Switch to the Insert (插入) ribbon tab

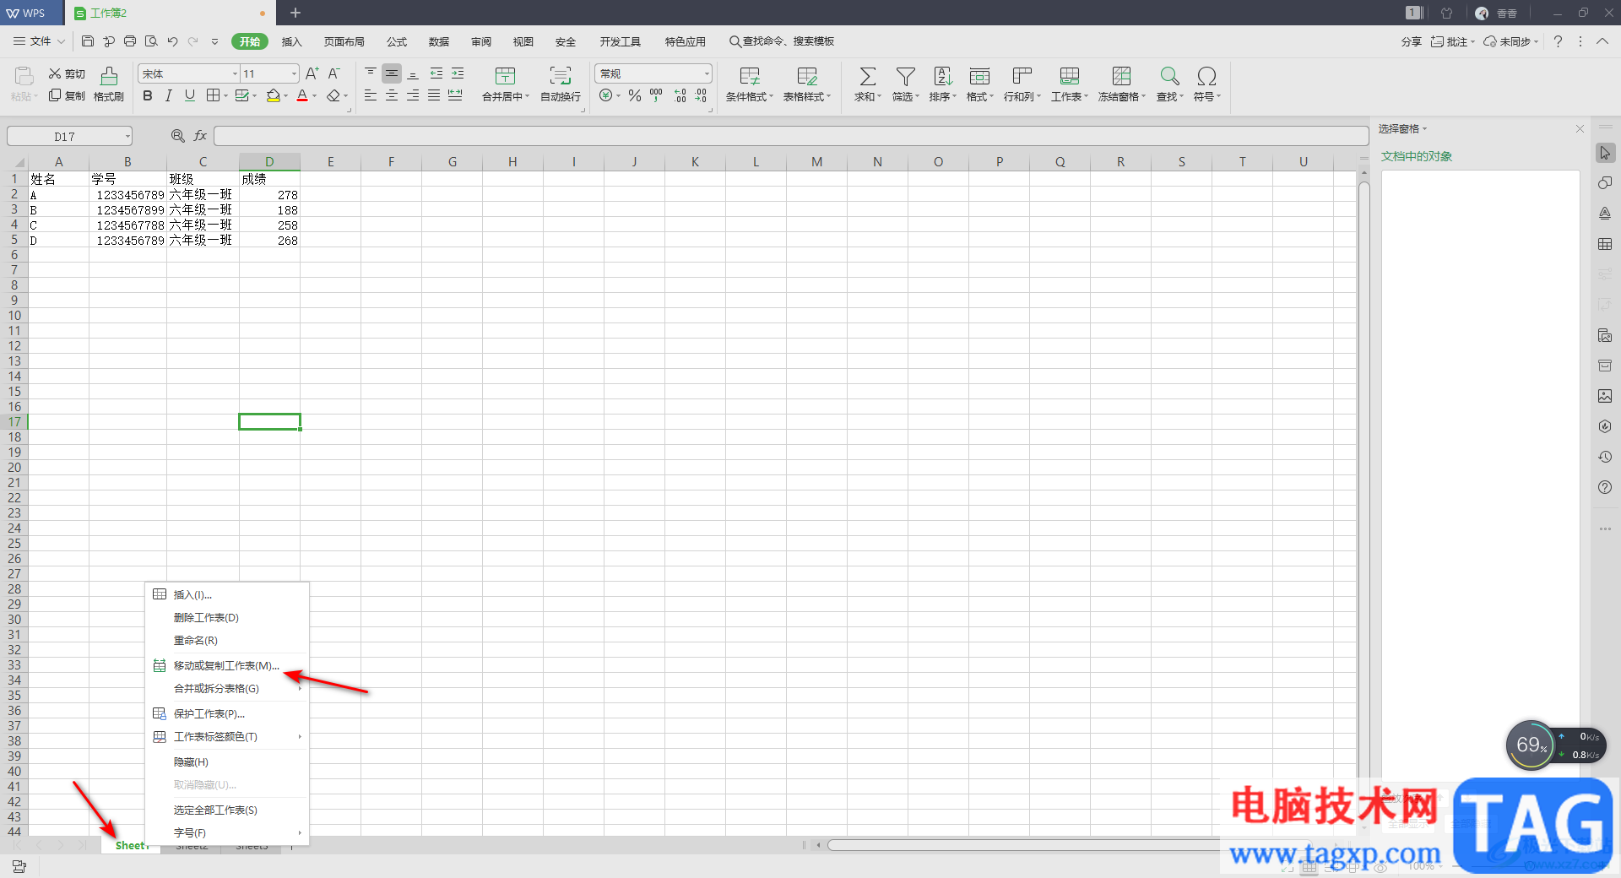coord(292,41)
